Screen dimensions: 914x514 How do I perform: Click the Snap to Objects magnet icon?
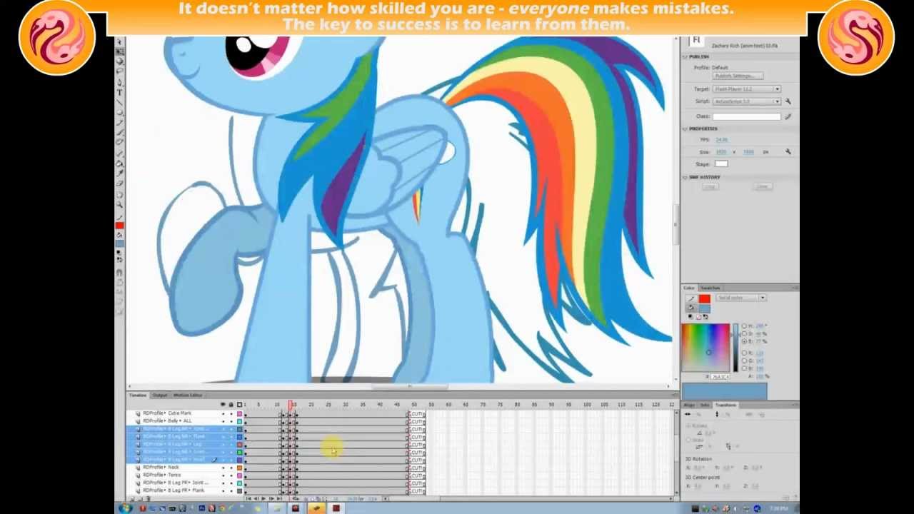119,273
